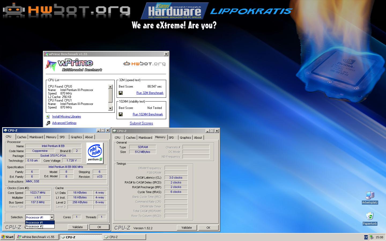The height and width of the screenshot is (241, 386).
Task: Click the wPrime window title bar icon
Action: click(x=46, y=54)
